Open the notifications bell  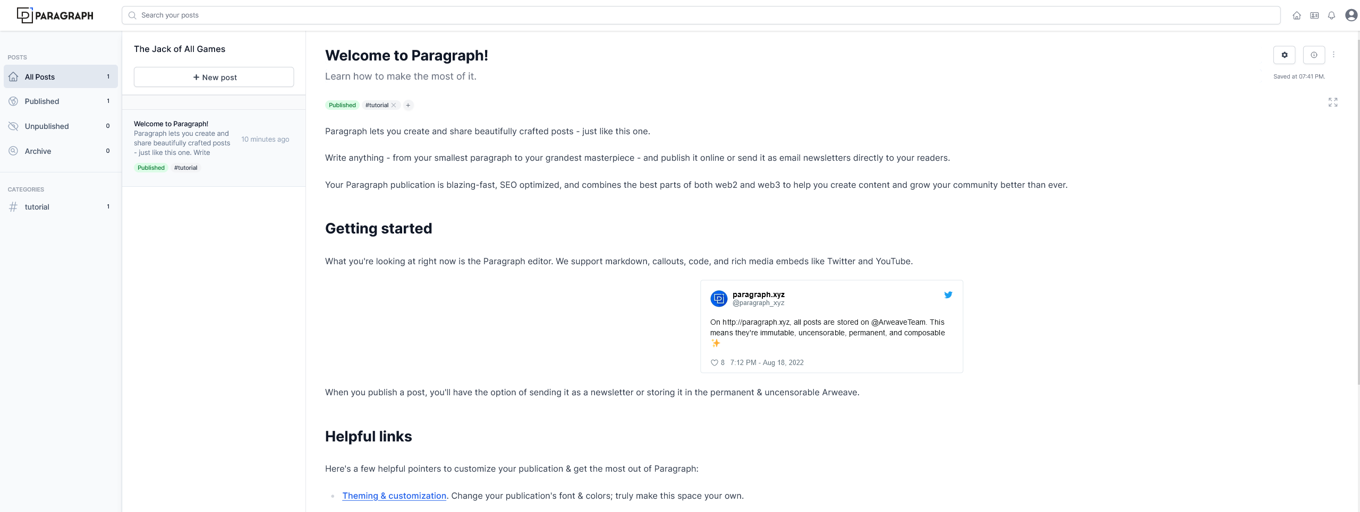(x=1331, y=15)
